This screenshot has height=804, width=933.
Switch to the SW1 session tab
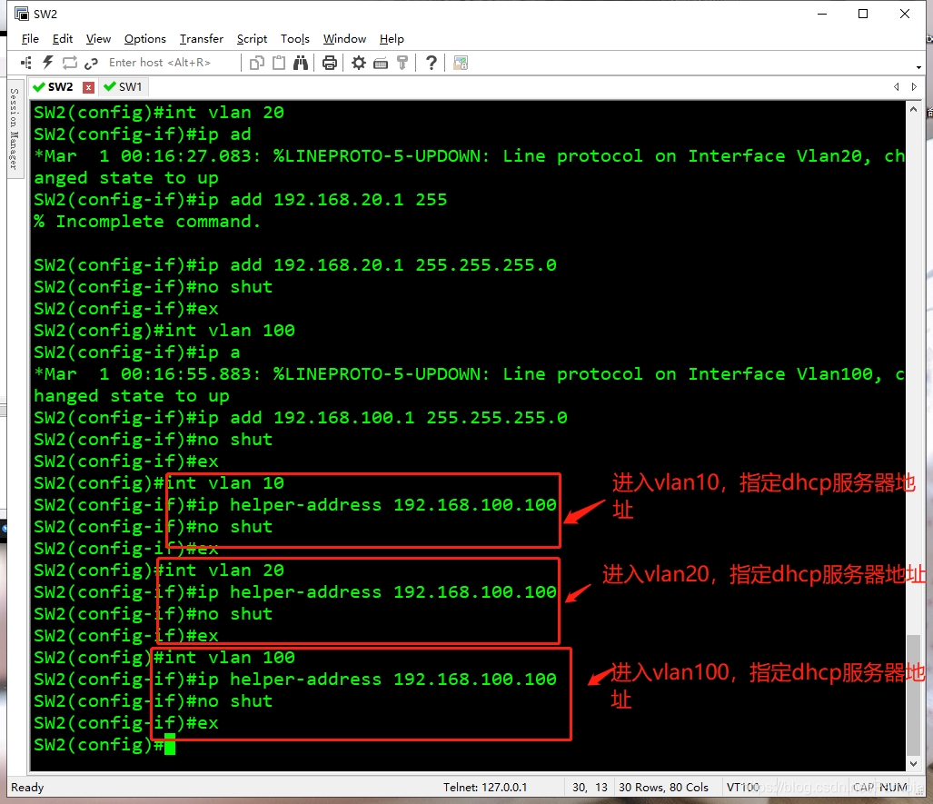pos(124,87)
